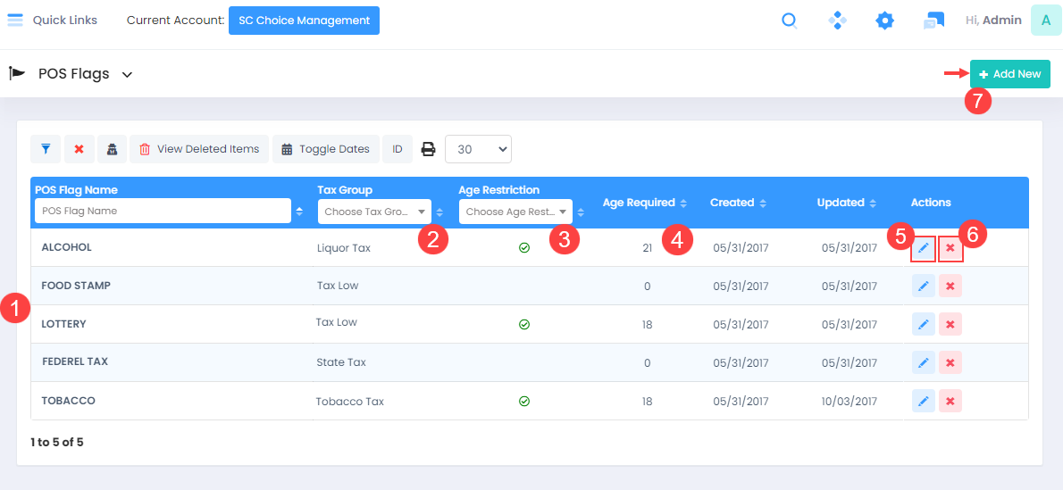
Task: Click the red X clear filter icon
Action: [x=79, y=149]
